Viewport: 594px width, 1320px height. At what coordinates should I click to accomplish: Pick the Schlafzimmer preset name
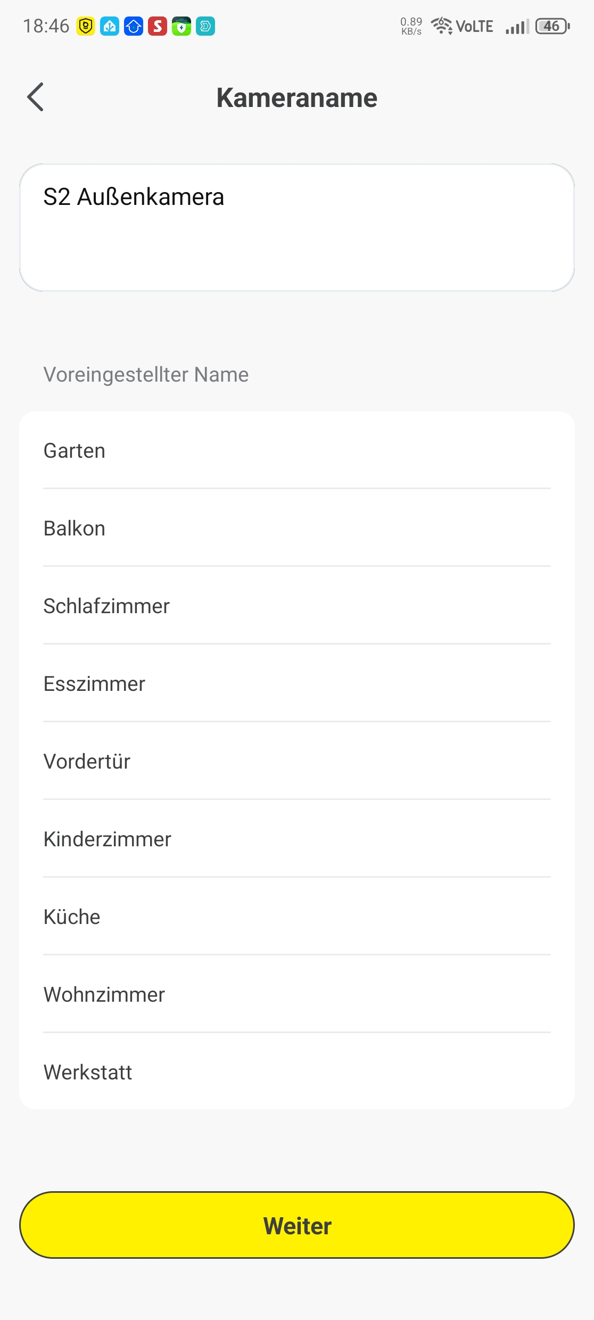point(297,606)
